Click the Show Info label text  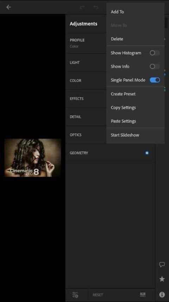tap(120, 66)
